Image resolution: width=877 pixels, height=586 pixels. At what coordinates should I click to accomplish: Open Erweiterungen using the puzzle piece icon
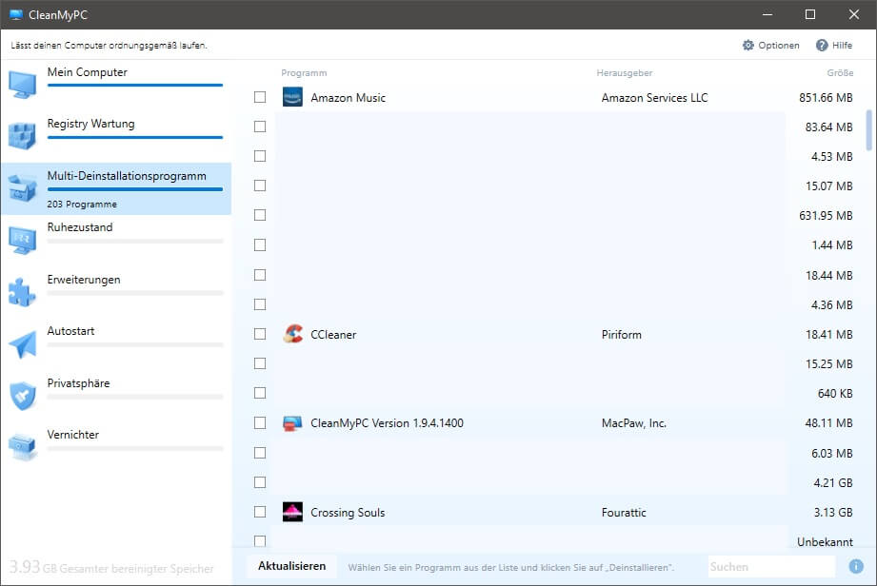click(22, 292)
